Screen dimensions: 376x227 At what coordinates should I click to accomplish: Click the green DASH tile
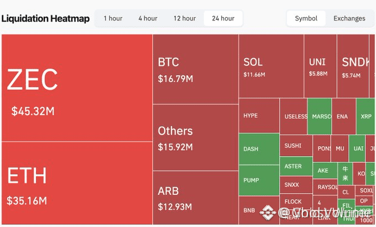[259, 149]
